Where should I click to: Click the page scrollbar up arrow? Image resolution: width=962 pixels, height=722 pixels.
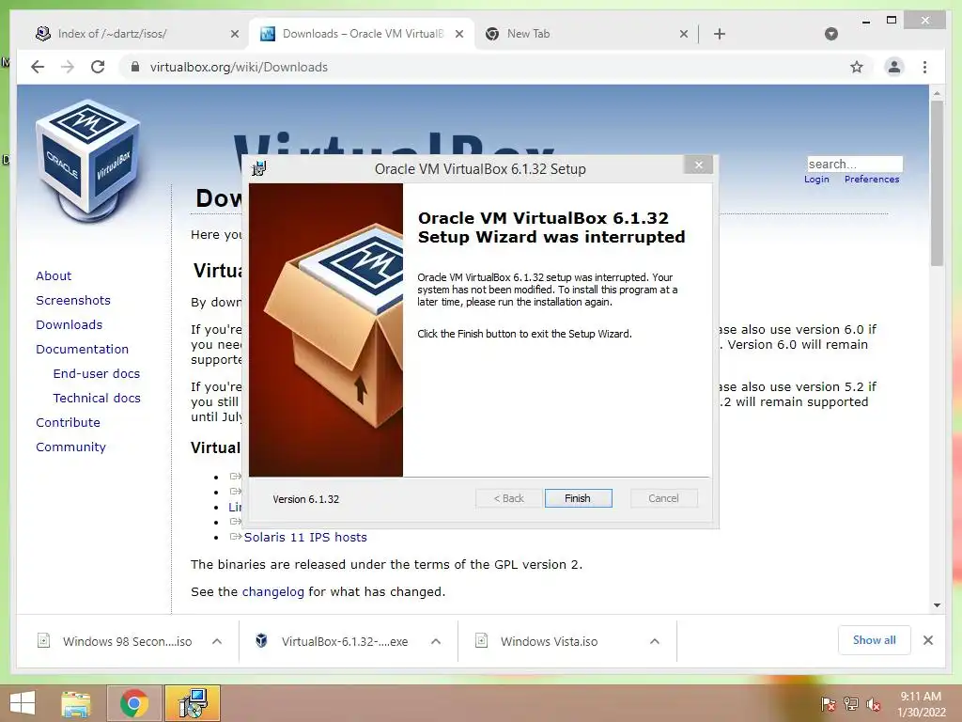coord(937,93)
